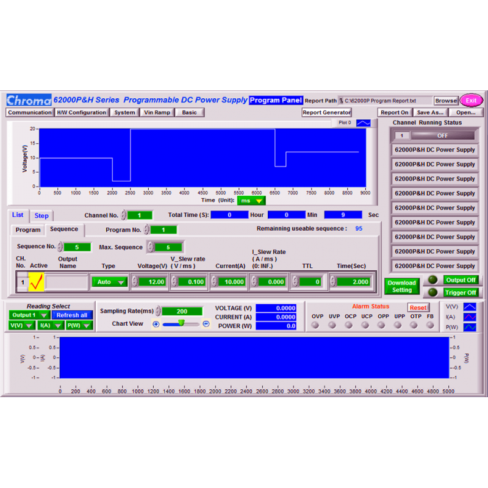Click the pink Exit button
The height and width of the screenshot is (488, 488).
tap(471, 100)
